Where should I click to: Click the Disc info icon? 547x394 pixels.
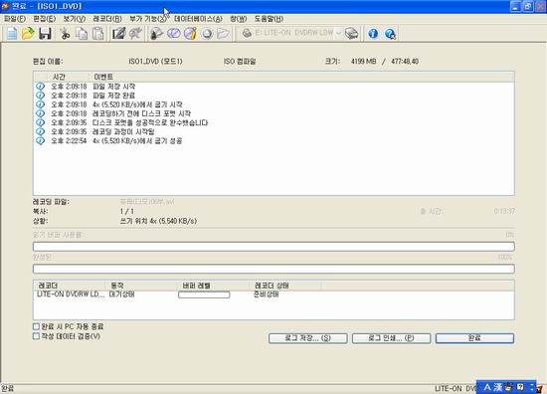point(190,34)
